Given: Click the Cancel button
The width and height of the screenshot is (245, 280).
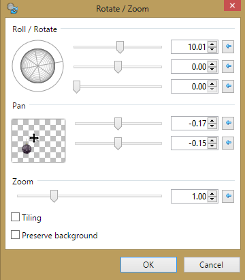Looking at the screenshot, I should click(212, 265).
